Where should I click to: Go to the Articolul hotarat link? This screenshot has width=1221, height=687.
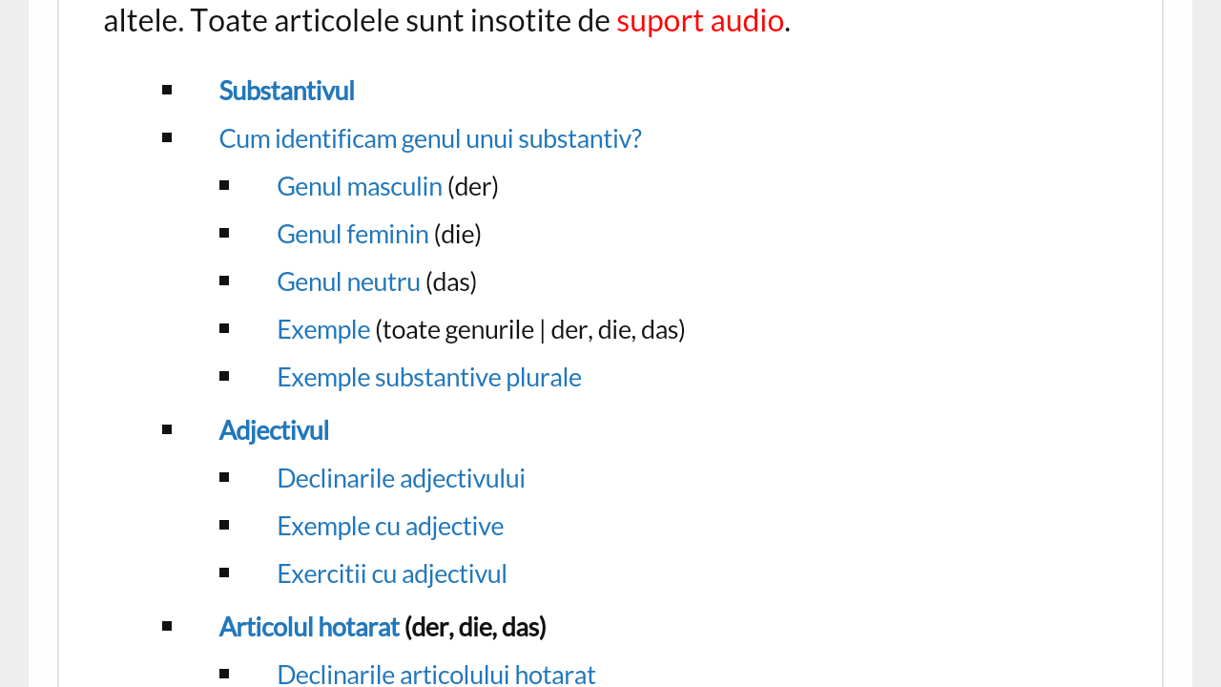click(309, 627)
